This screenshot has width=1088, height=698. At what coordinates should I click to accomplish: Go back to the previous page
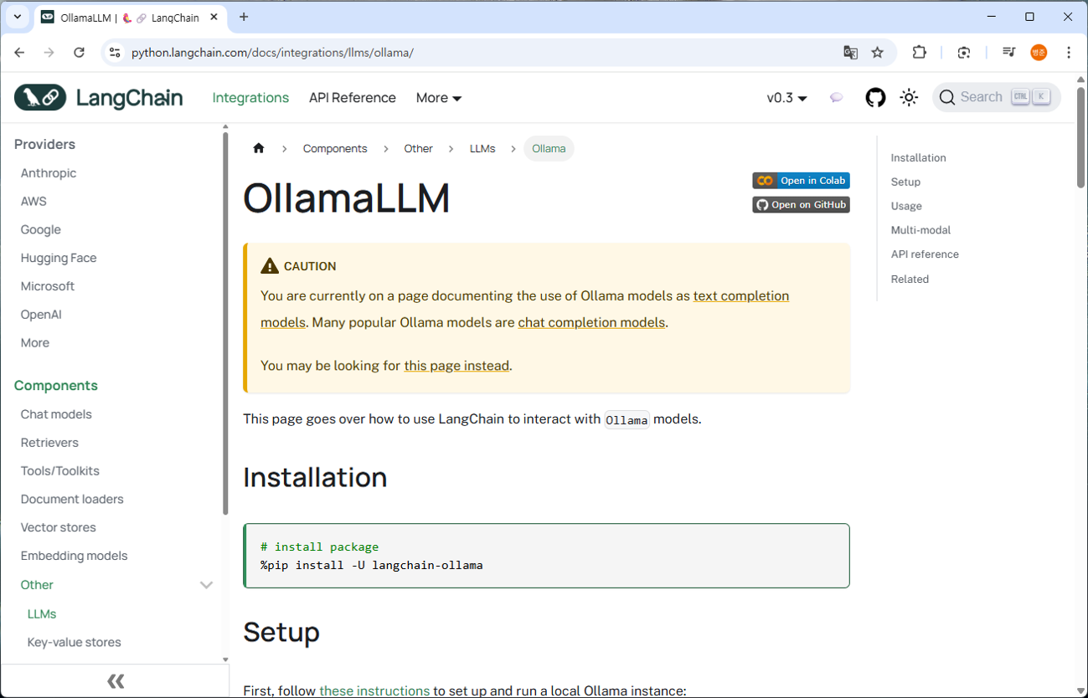tap(19, 52)
